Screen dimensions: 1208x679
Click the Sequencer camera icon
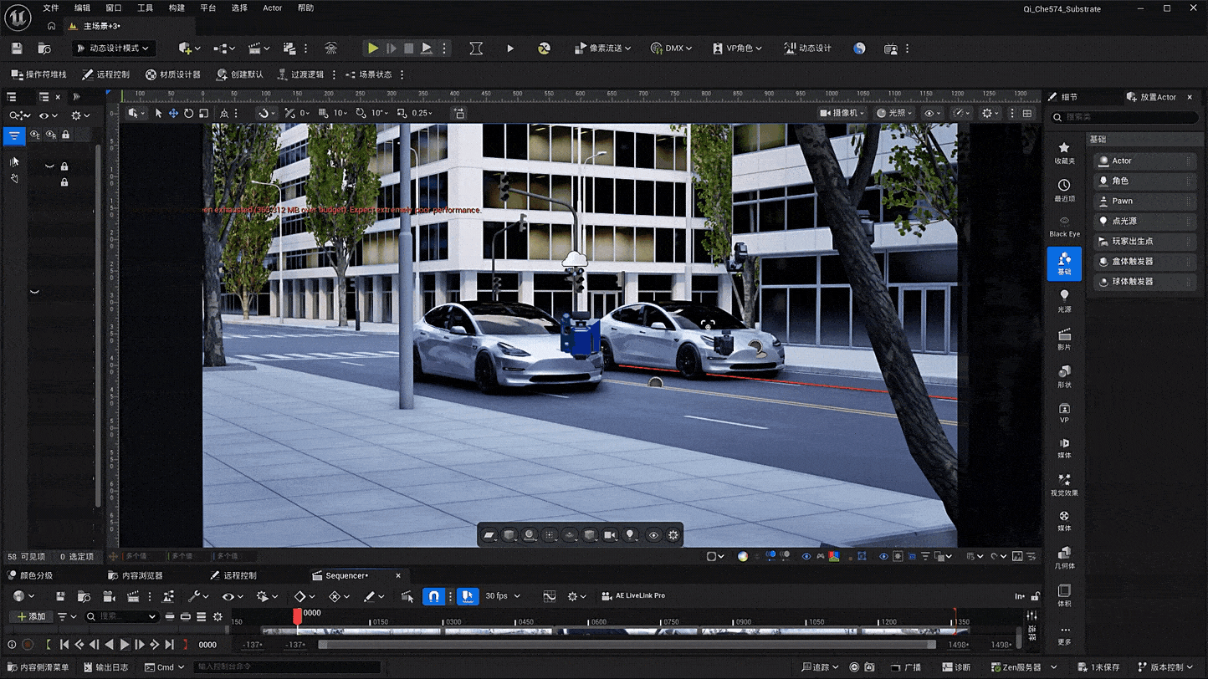(109, 596)
